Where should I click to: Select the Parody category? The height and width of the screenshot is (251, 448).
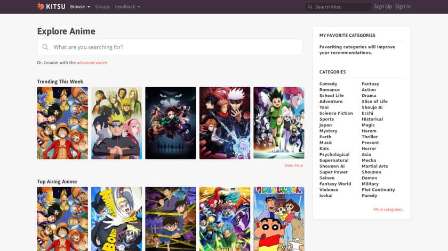coord(370,196)
